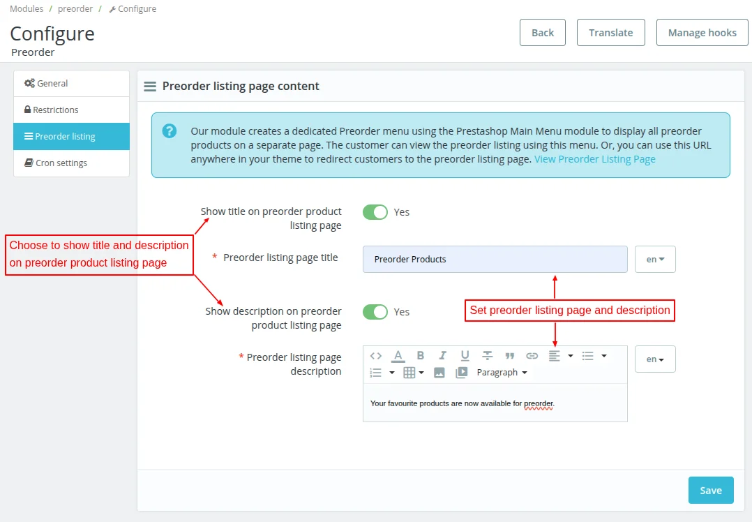
Task: Apply bold formatting in description editor
Action: coord(421,356)
